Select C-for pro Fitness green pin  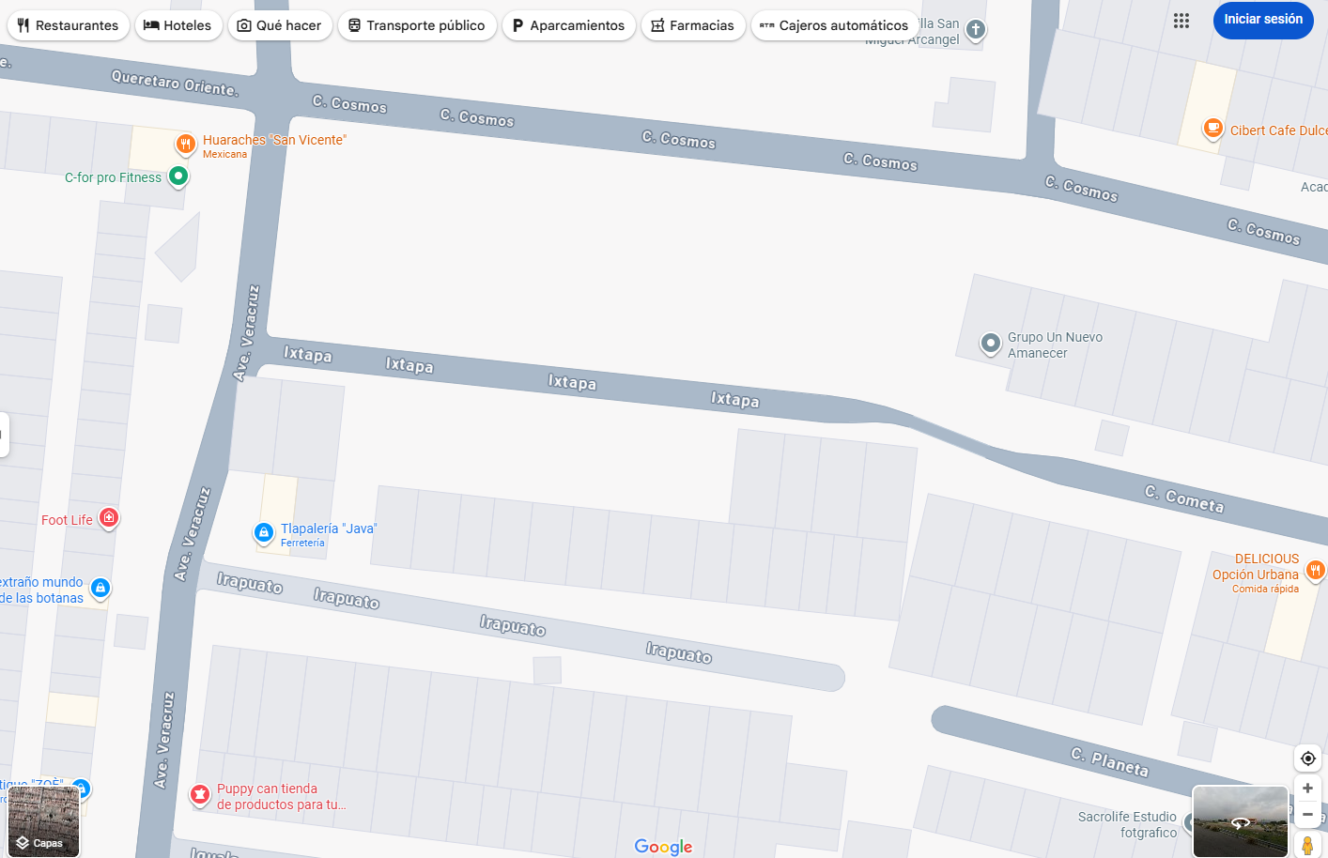coord(178,176)
